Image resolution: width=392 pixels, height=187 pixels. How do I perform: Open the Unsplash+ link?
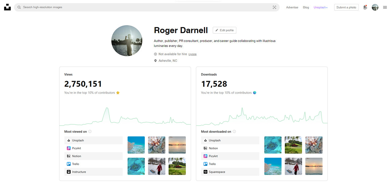(321, 7)
